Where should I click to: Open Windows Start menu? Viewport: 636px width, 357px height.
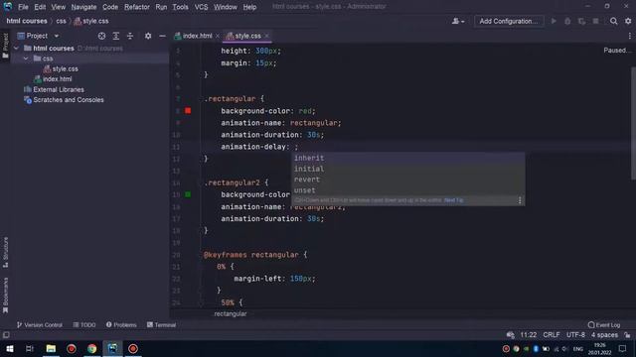pos(9,348)
